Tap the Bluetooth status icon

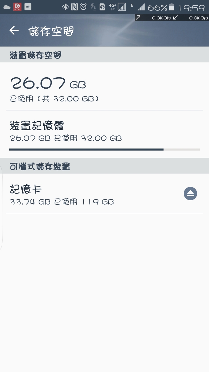point(65,7)
